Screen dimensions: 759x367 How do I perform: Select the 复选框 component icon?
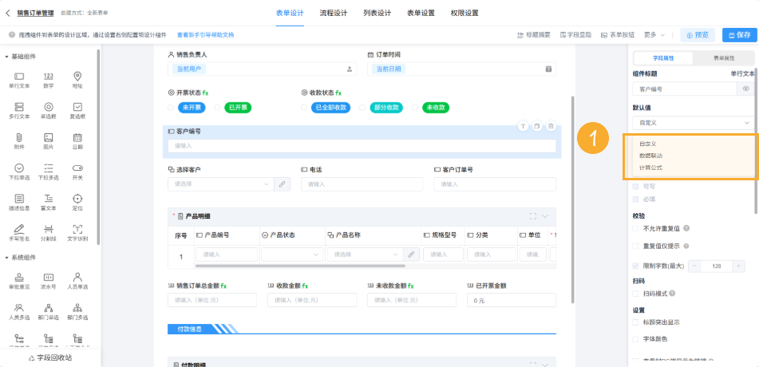(77, 107)
